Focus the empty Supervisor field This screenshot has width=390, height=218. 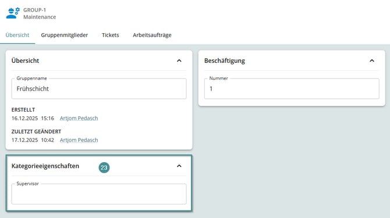[99, 194]
